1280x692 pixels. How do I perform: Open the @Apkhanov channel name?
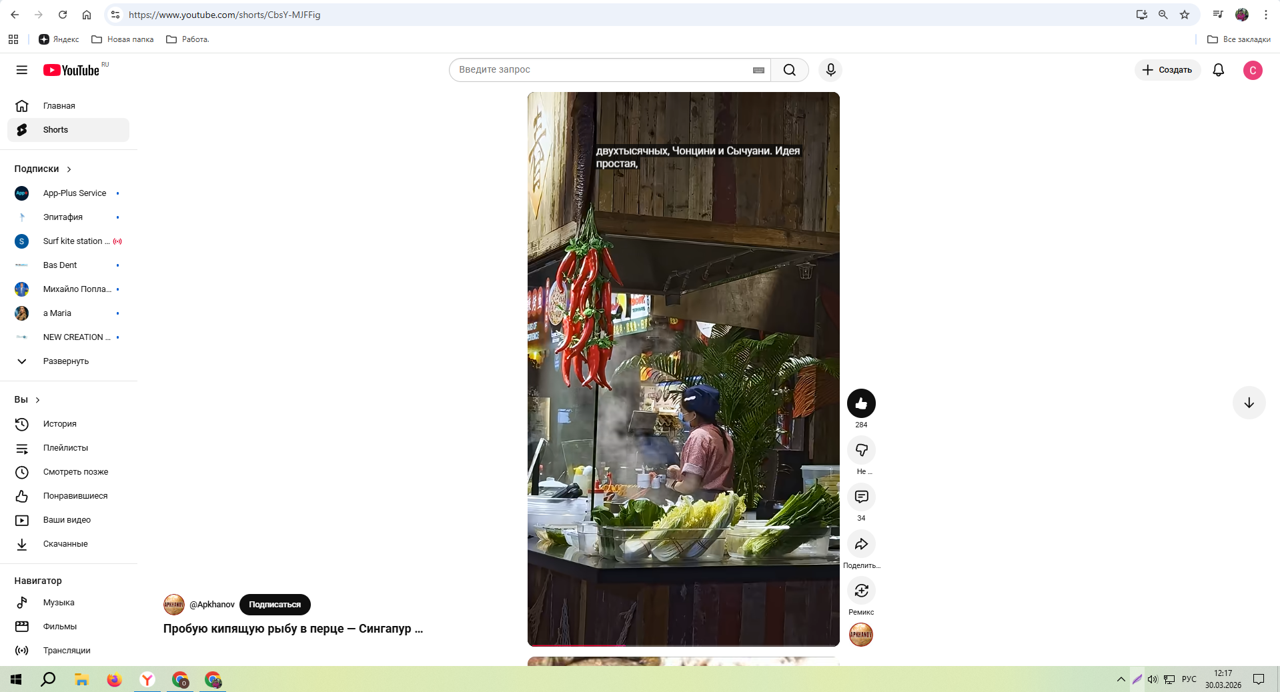[212, 605]
